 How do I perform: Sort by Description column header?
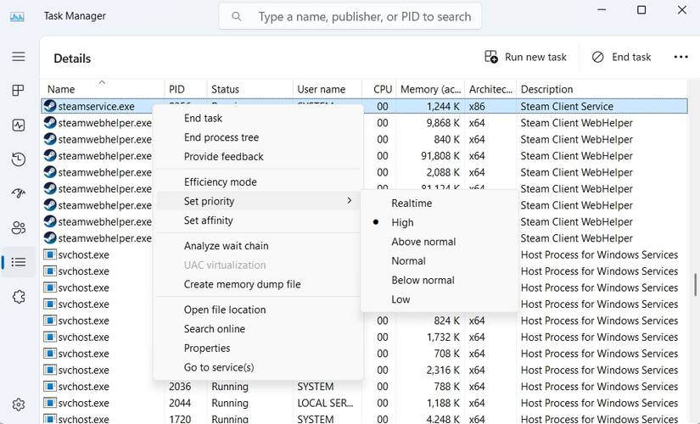[x=602, y=89]
